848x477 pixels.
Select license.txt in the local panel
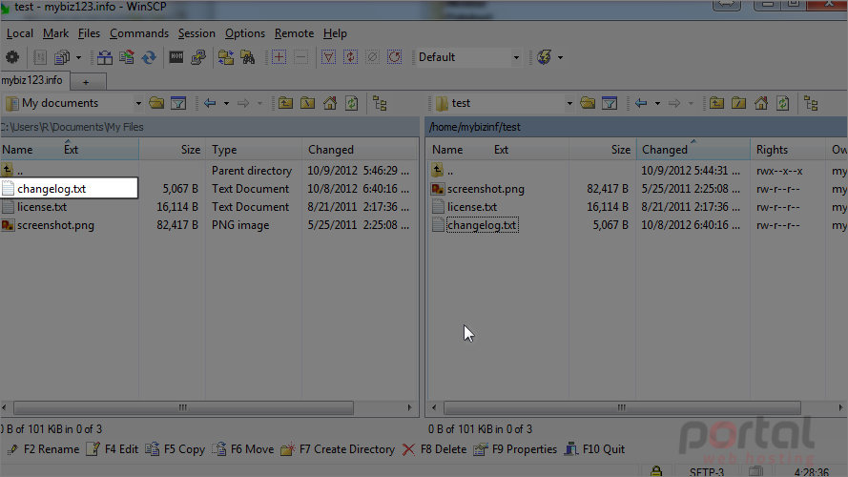point(42,207)
